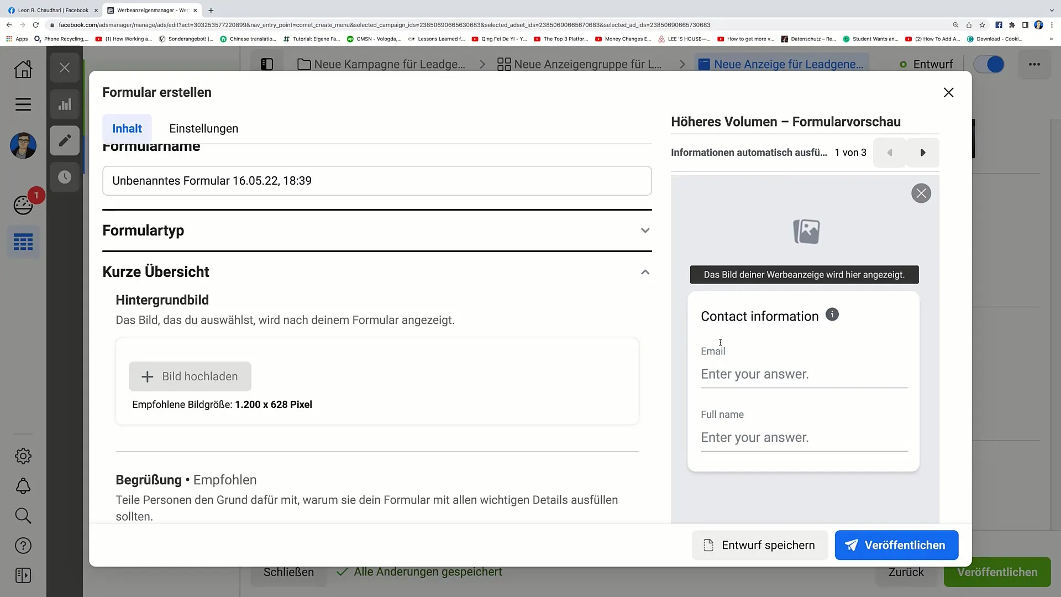1061x597 pixels.
Task: Click the info icon next to Contact information
Action: coord(832,314)
